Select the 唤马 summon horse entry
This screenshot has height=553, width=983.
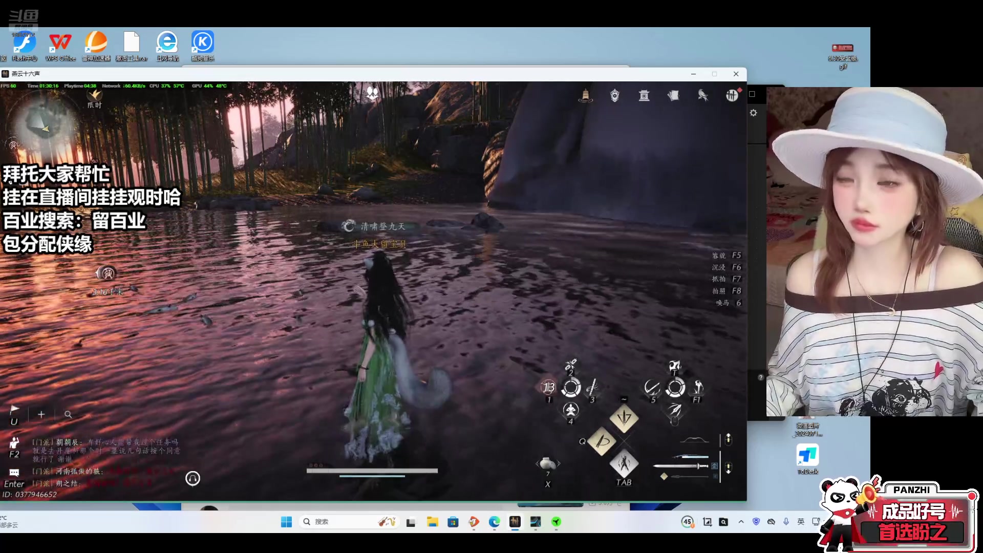point(728,303)
